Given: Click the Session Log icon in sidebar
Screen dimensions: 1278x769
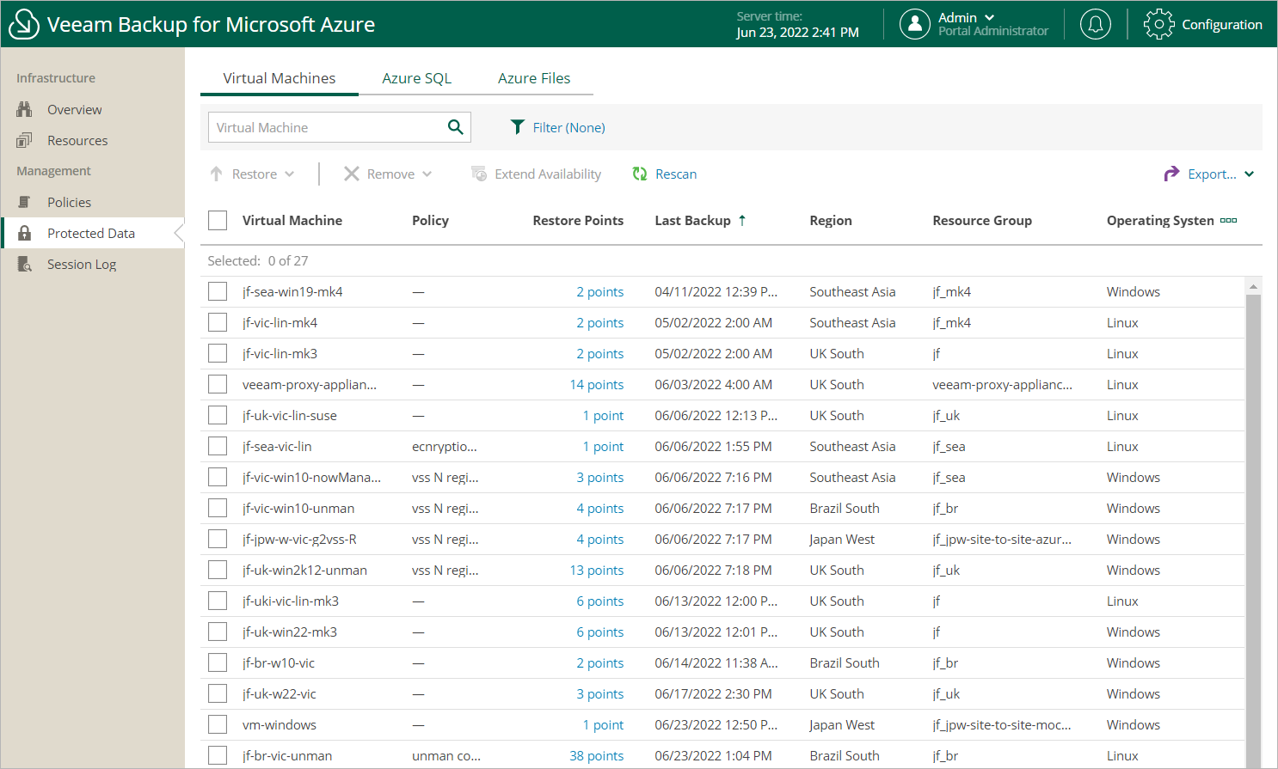Looking at the screenshot, I should (x=25, y=265).
